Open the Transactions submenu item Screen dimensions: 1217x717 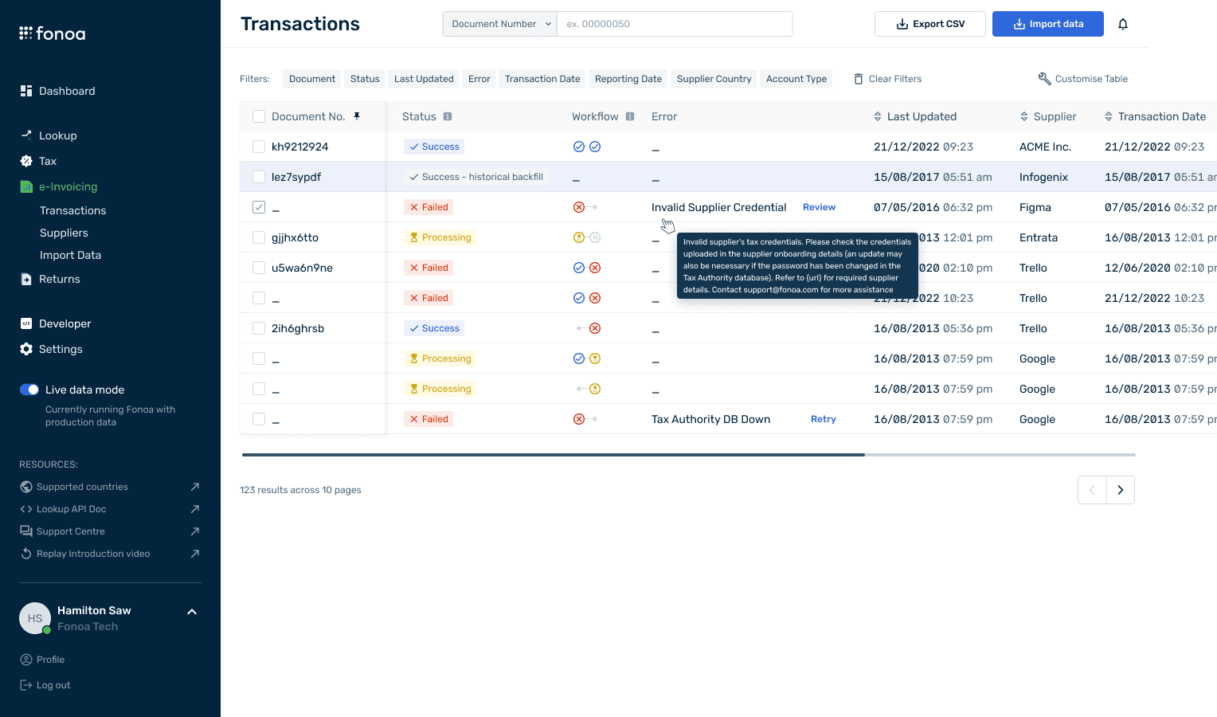73,210
